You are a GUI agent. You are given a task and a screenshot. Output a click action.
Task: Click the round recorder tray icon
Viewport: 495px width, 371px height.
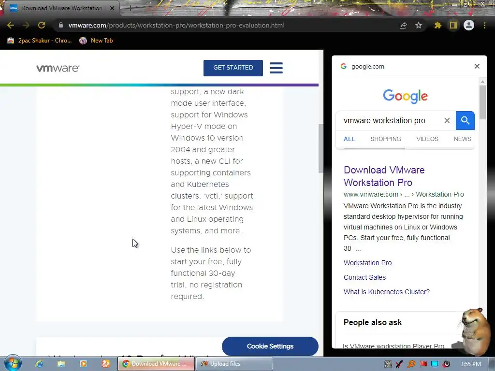click(446, 364)
